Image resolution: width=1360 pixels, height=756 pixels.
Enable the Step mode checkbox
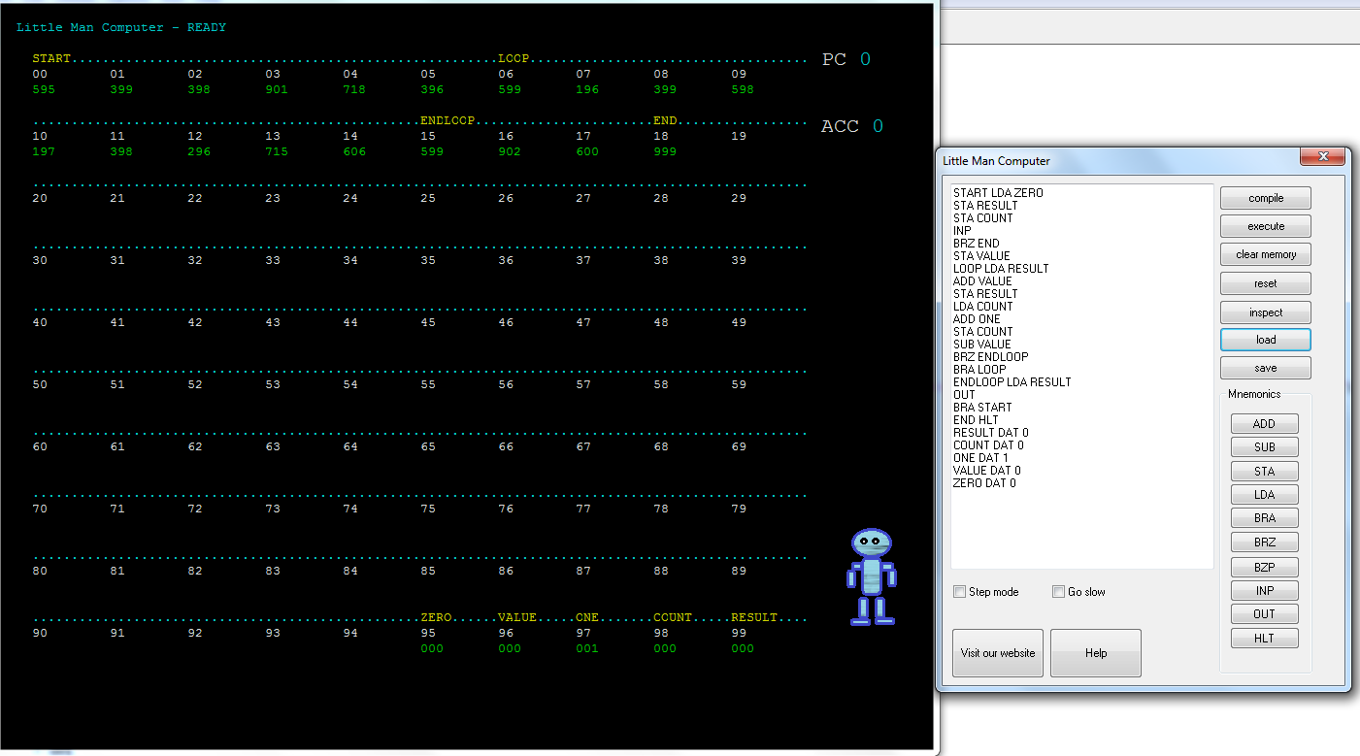coord(960,592)
